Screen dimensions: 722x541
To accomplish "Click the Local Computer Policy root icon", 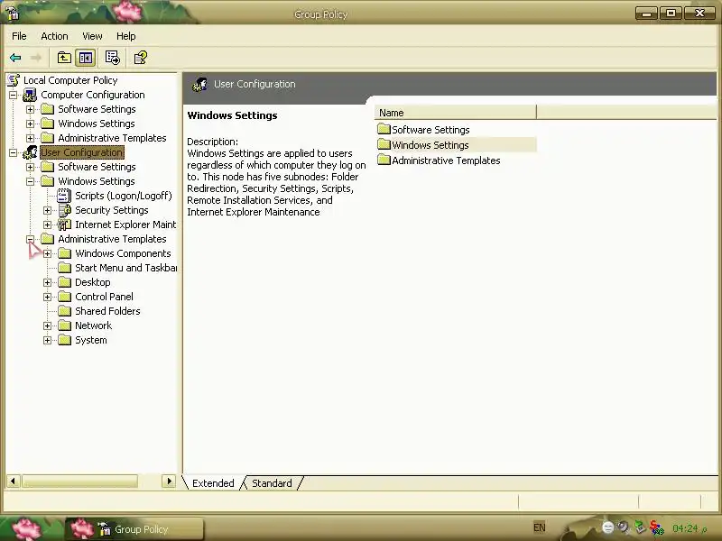I will coord(14,80).
